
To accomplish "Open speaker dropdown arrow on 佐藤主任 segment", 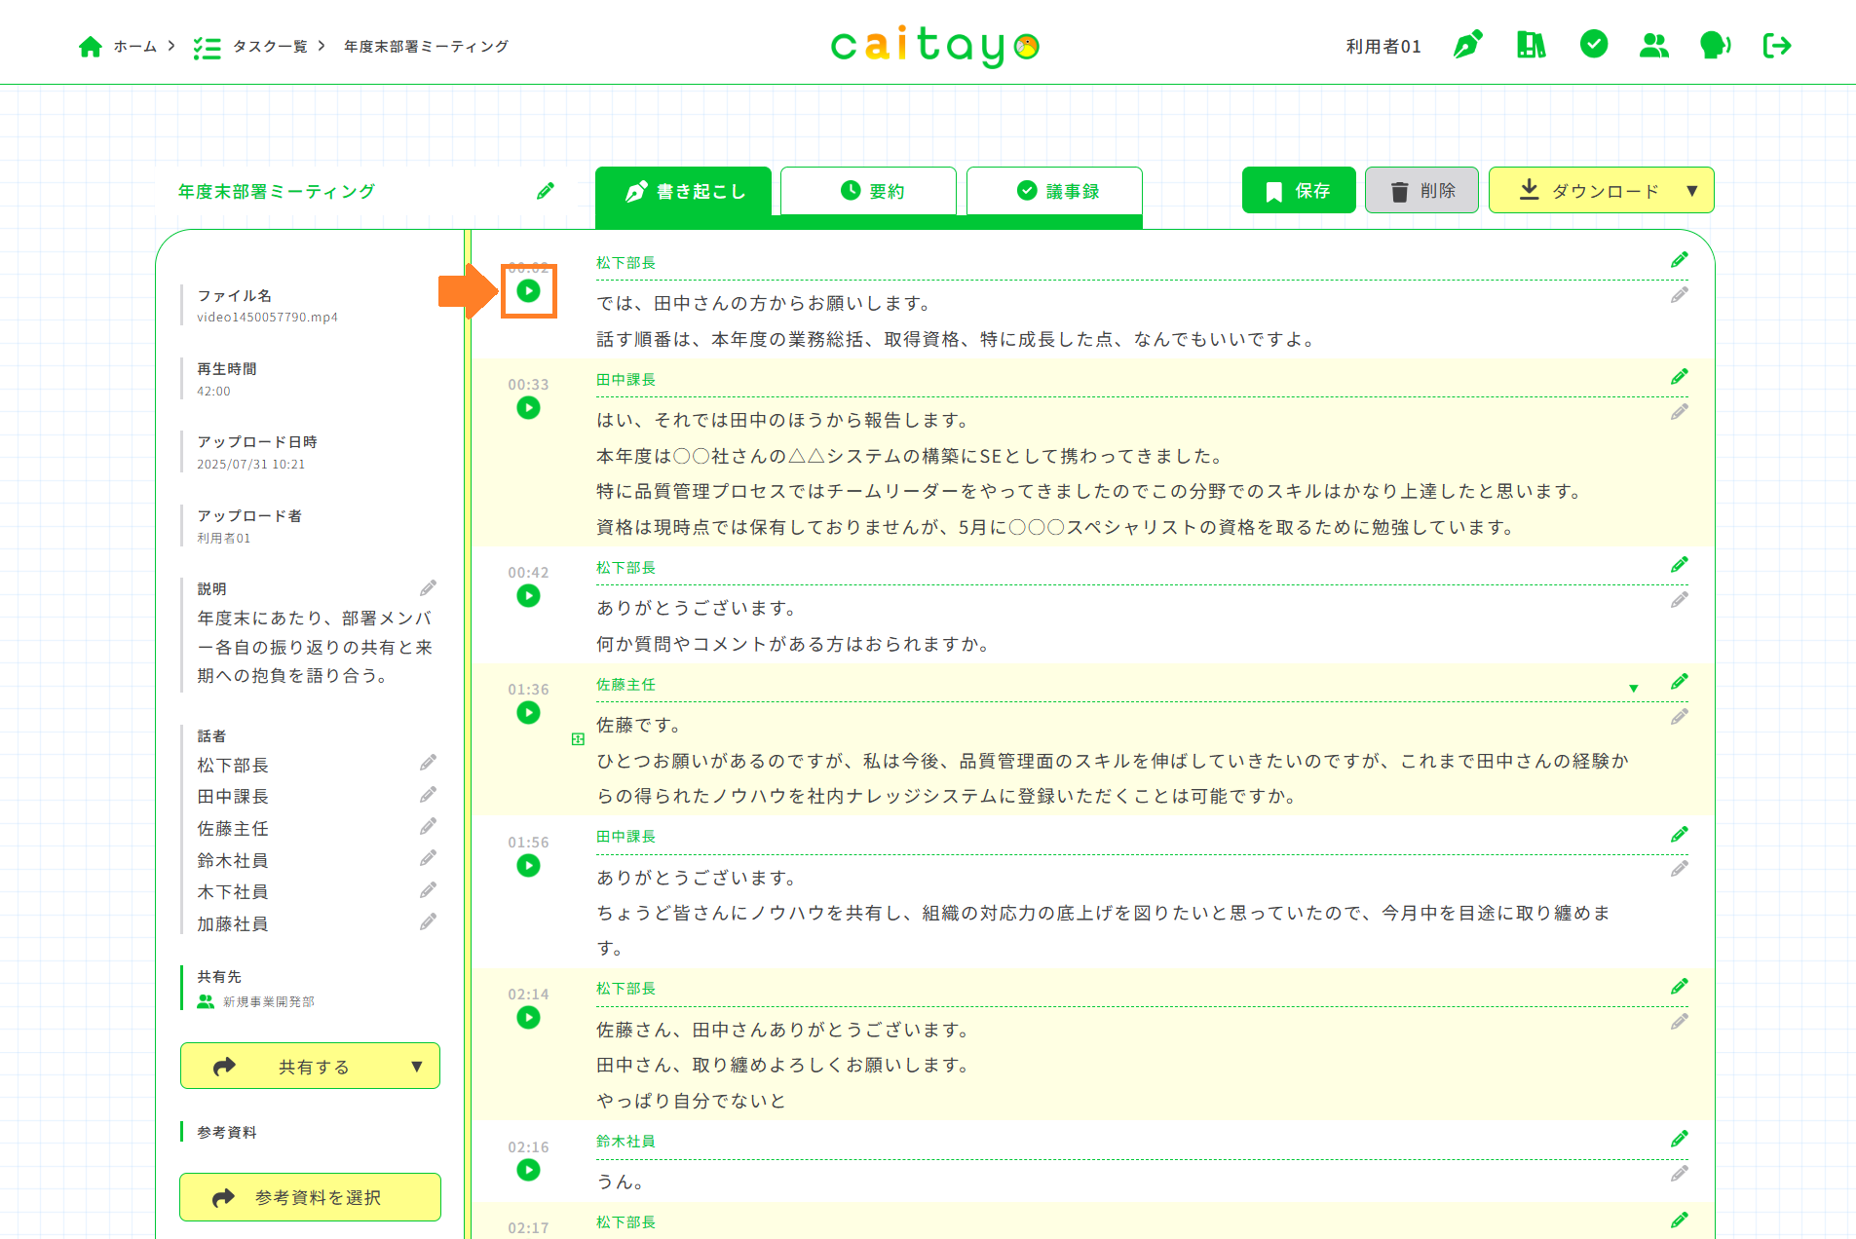I will pos(1634,689).
